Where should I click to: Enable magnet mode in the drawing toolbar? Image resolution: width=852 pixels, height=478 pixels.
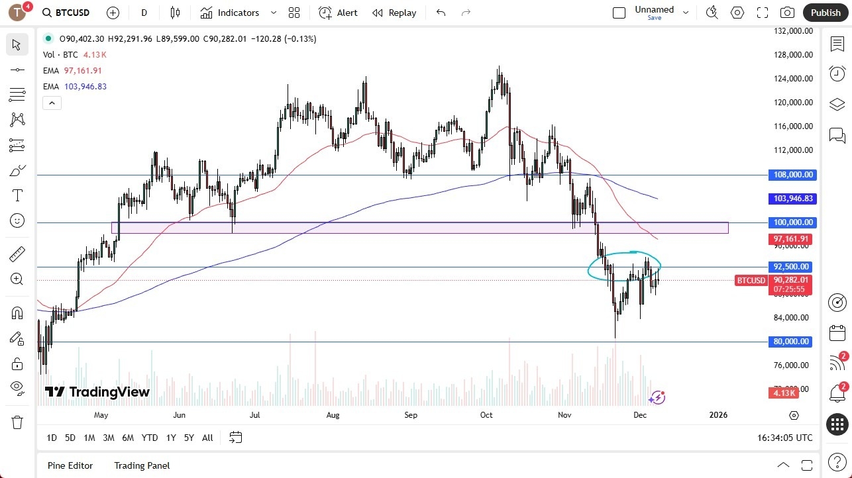(x=17, y=312)
